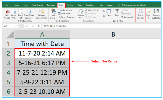Viewport: 163px width, 100px height.
Task: Click Edit Links
Action: click(x=91, y=17)
